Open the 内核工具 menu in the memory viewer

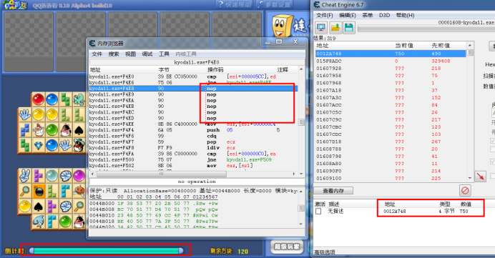click(x=186, y=54)
